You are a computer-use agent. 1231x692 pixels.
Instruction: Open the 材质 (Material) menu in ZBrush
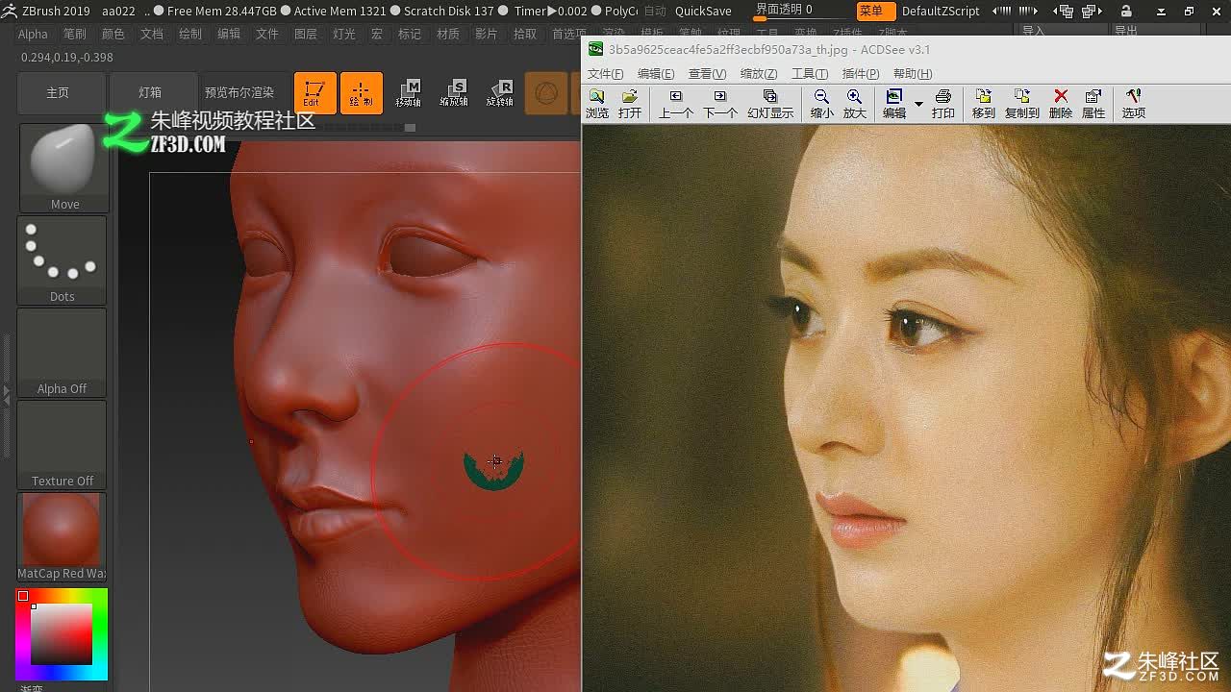click(x=448, y=34)
